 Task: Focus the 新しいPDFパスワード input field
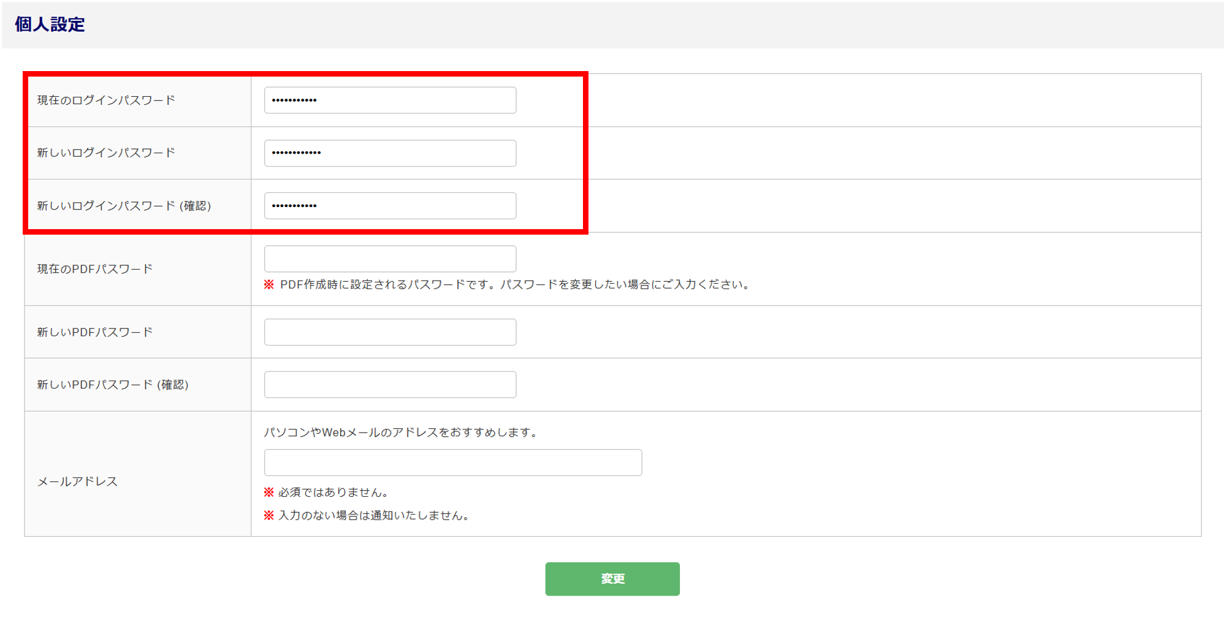(x=390, y=332)
